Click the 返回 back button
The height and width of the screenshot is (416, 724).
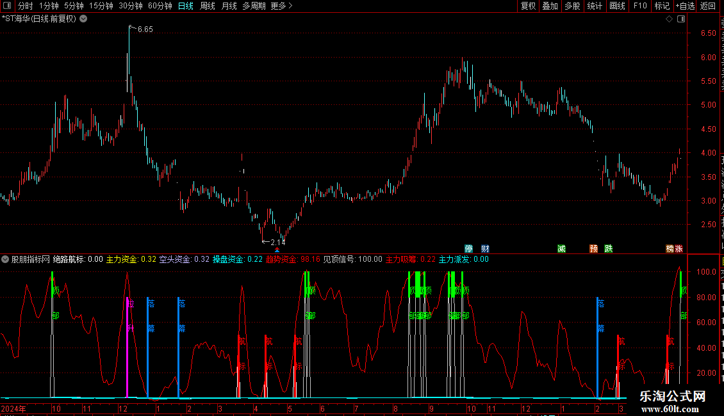(x=708, y=6)
